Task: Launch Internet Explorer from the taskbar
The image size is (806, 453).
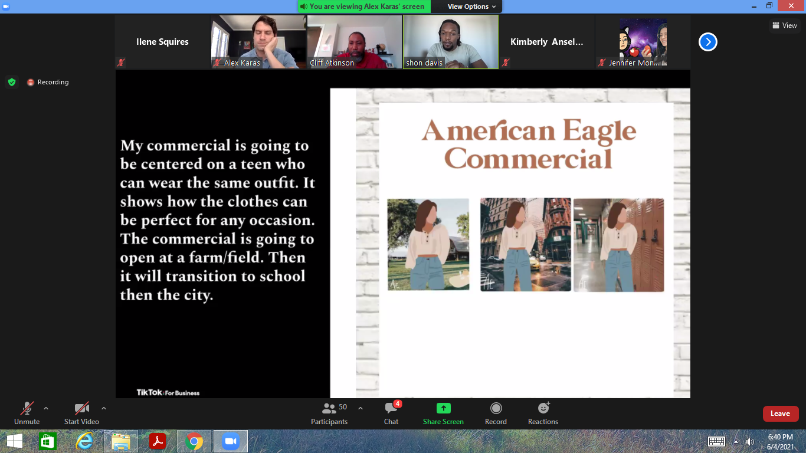Action: tap(84, 441)
